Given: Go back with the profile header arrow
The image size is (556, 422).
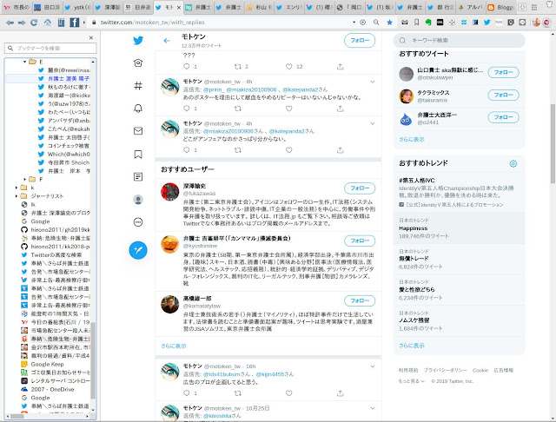Looking at the screenshot, I should [x=167, y=41].
